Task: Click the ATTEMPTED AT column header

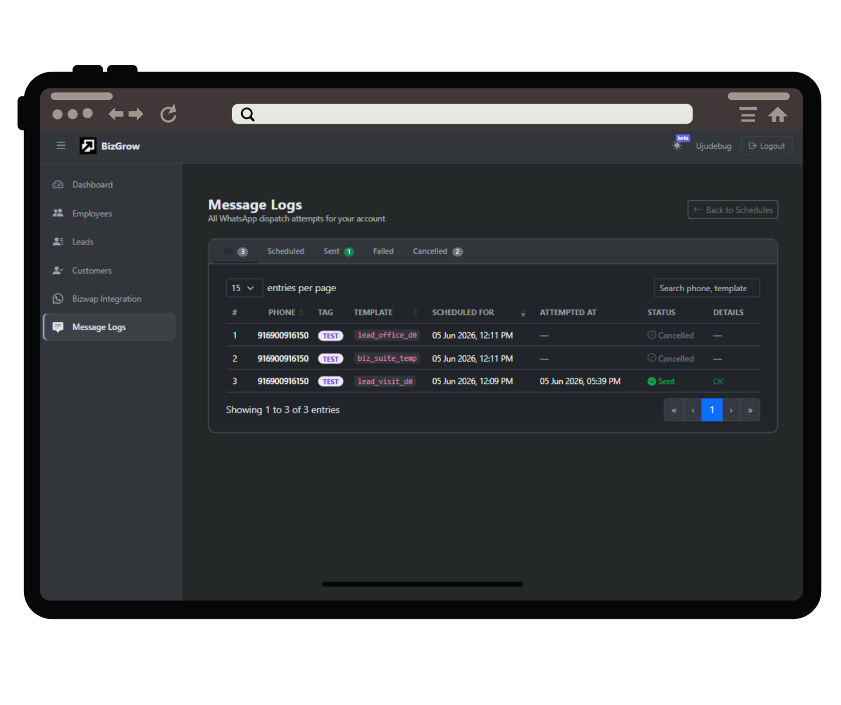Action: 568,312
